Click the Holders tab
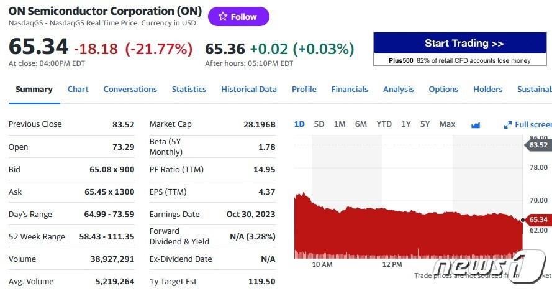552x291 pixels. 488,90
